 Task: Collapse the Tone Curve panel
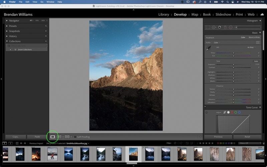[x=260, y=107]
